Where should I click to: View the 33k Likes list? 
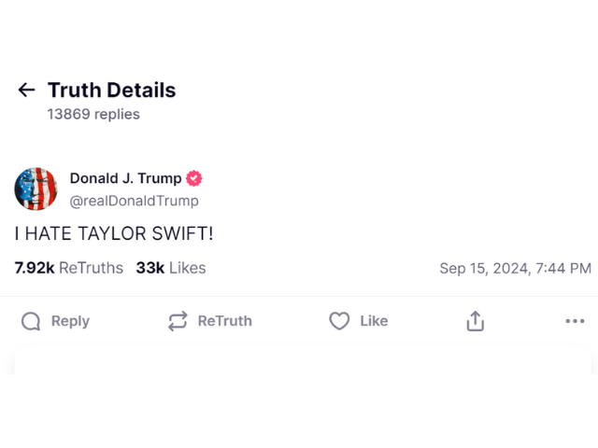tap(171, 268)
